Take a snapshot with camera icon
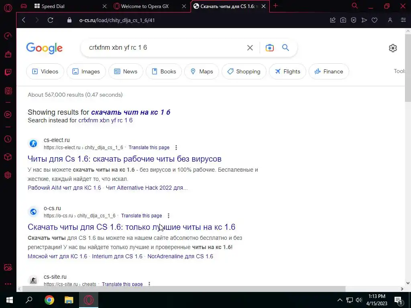The image size is (411, 308). (x=343, y=20)
